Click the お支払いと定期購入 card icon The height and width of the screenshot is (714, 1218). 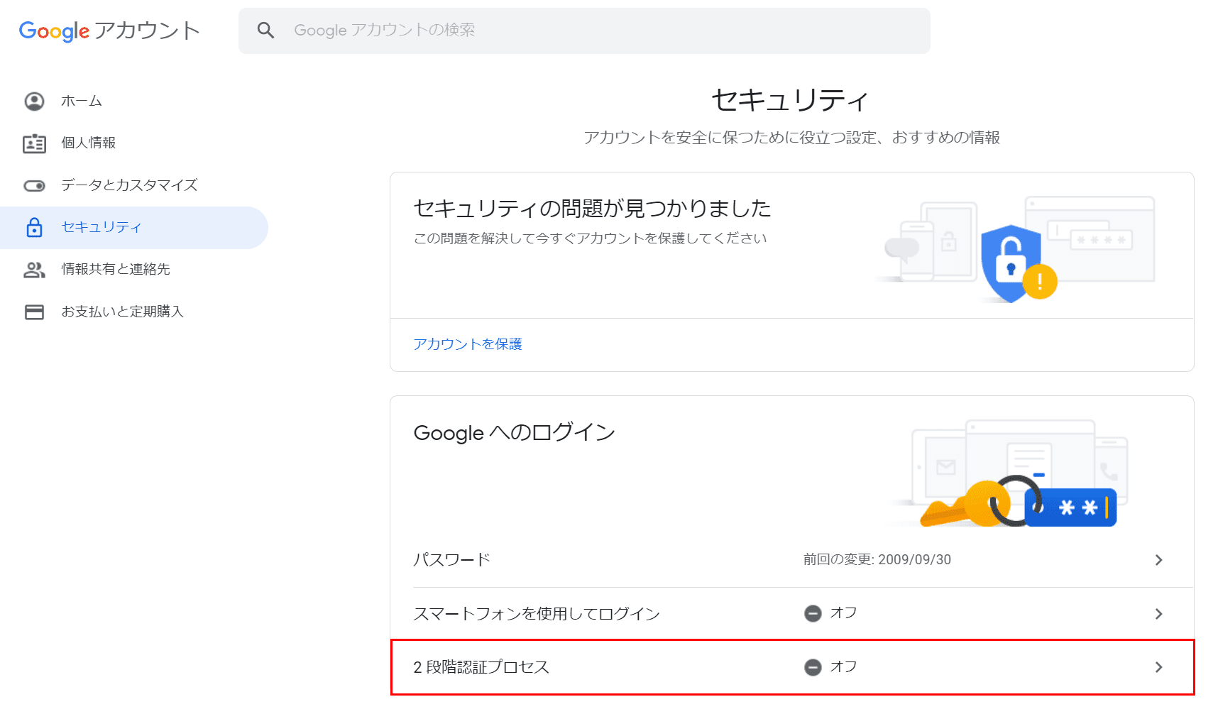(x=34, y=312)
